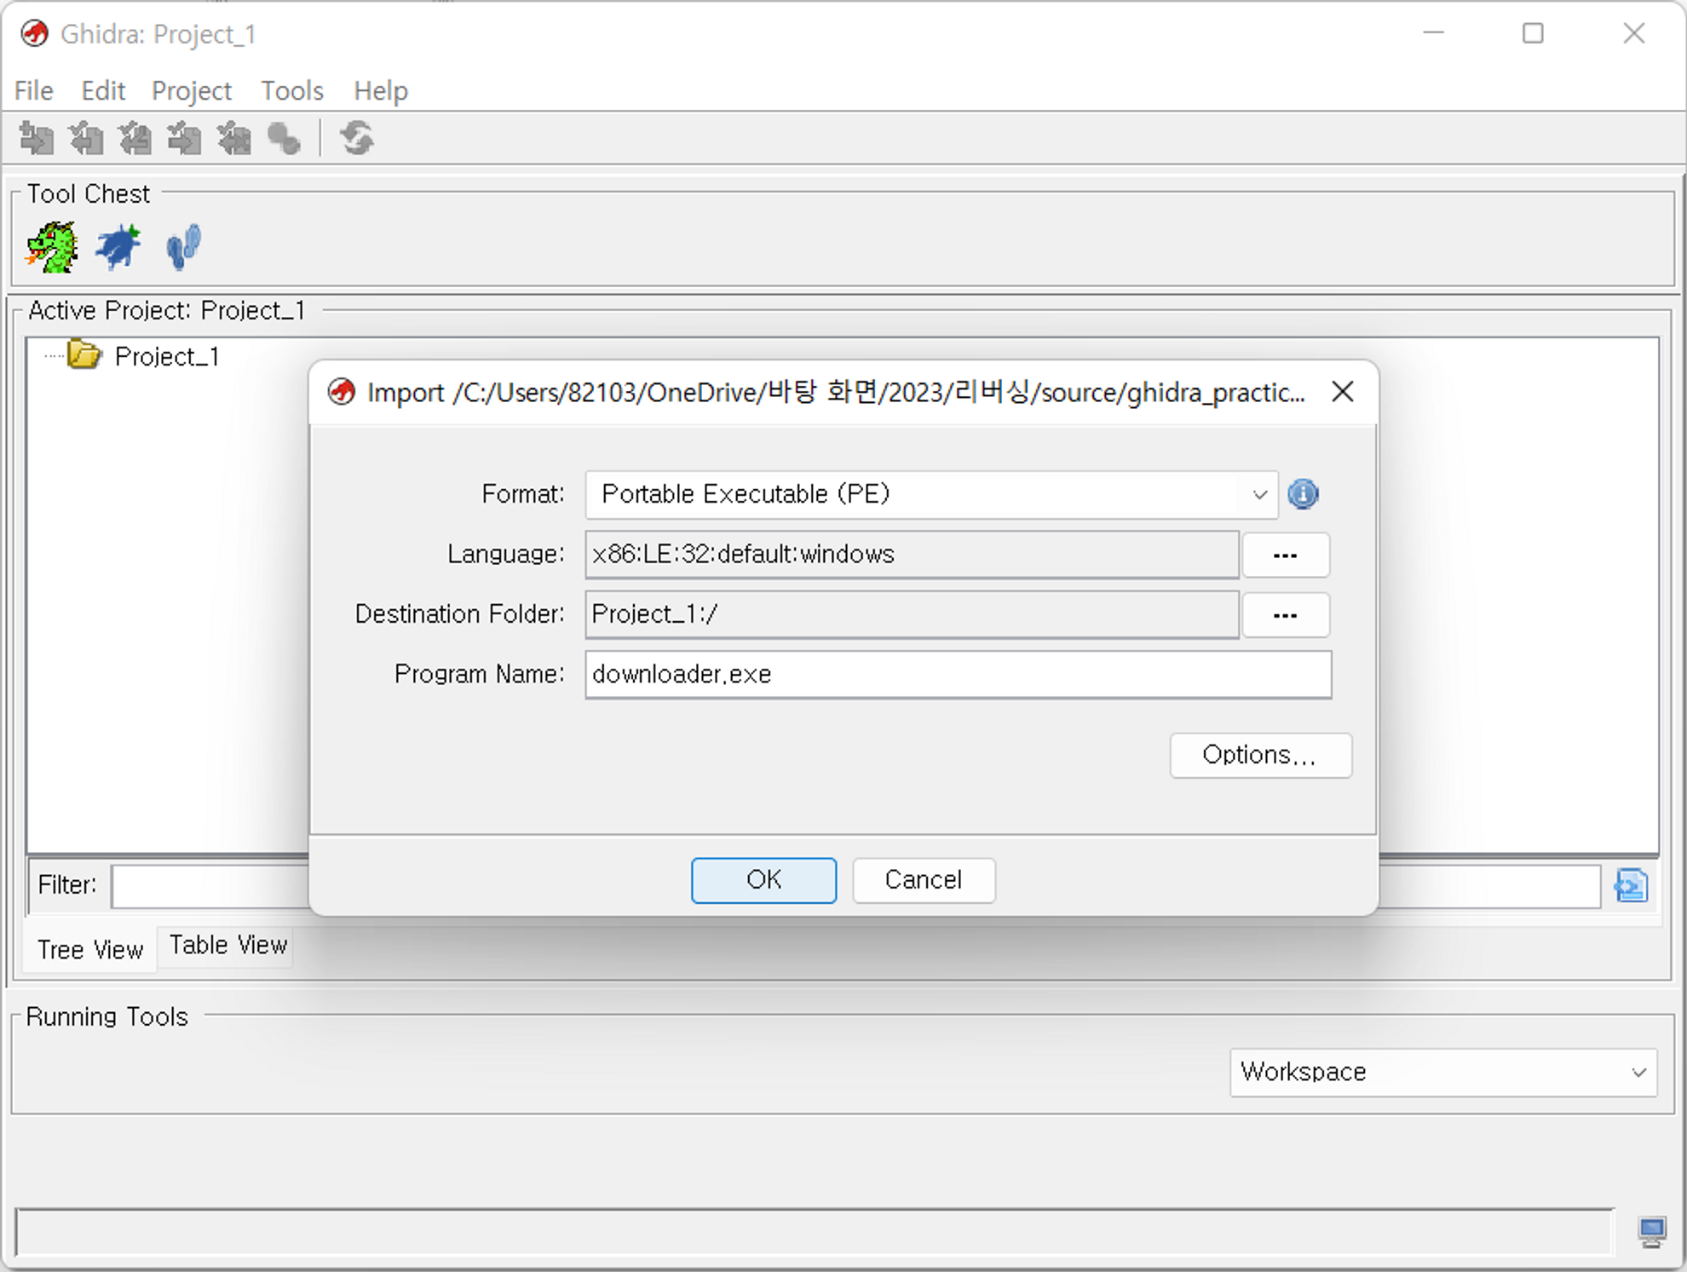1687x1272 pixels.
Task: Maximize the Ghidra window
Action: click(x=1533, y=34)
